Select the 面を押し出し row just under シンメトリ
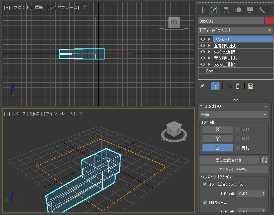 [x=235, y=45]
